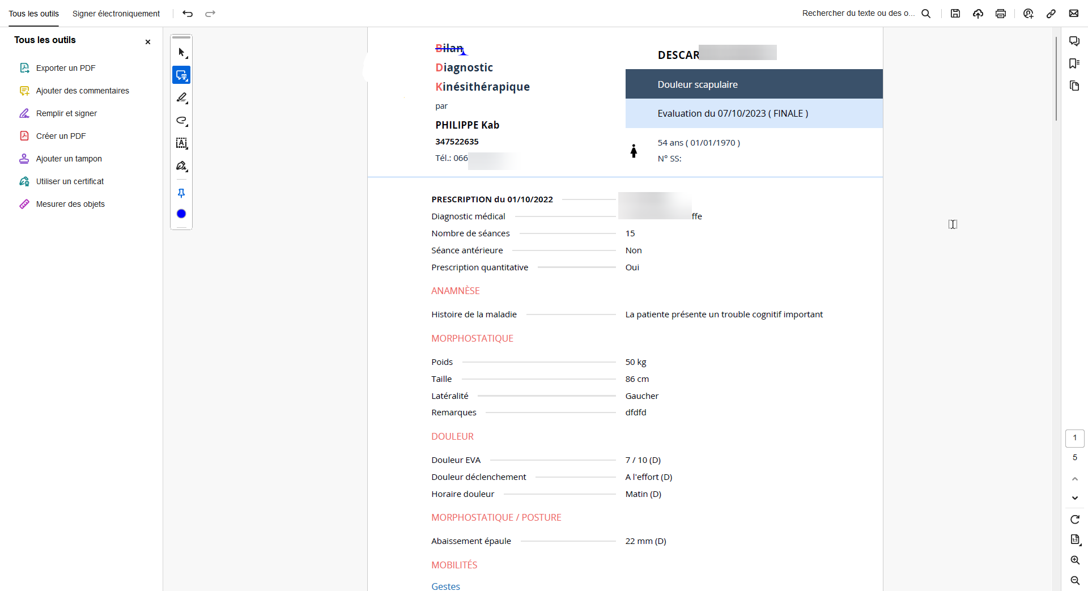Click the 22 mm (D) value
1088x591 pixels.
click(x=646, y=541)
